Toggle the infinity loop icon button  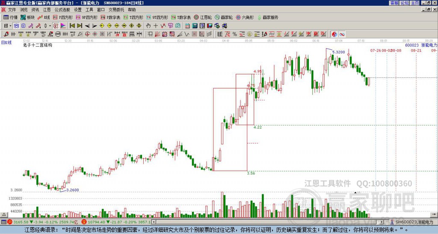tap(342, 34)
